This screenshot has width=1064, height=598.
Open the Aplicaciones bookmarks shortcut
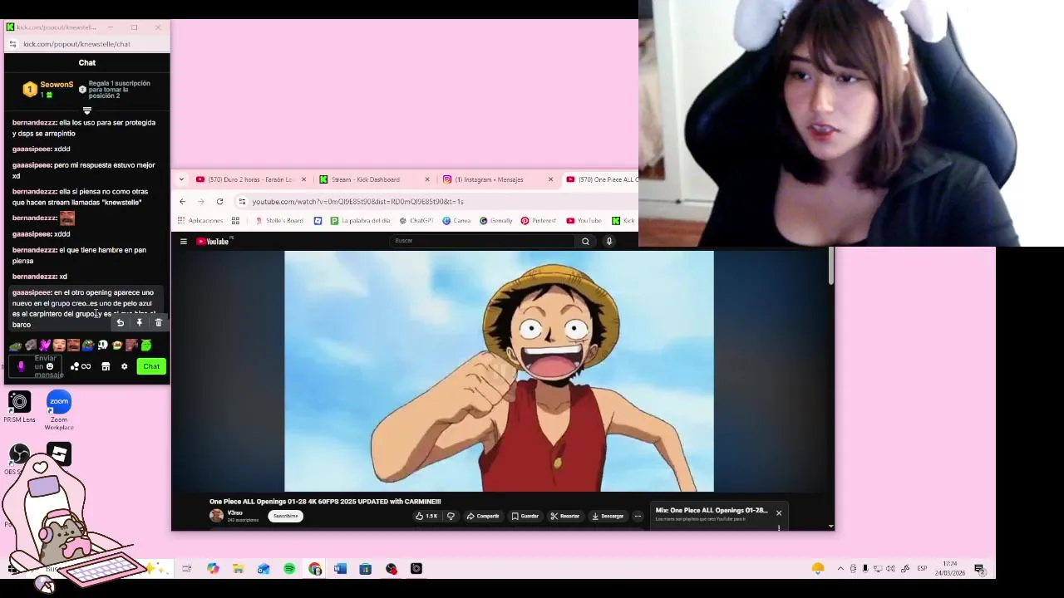(x=199, y=221)
